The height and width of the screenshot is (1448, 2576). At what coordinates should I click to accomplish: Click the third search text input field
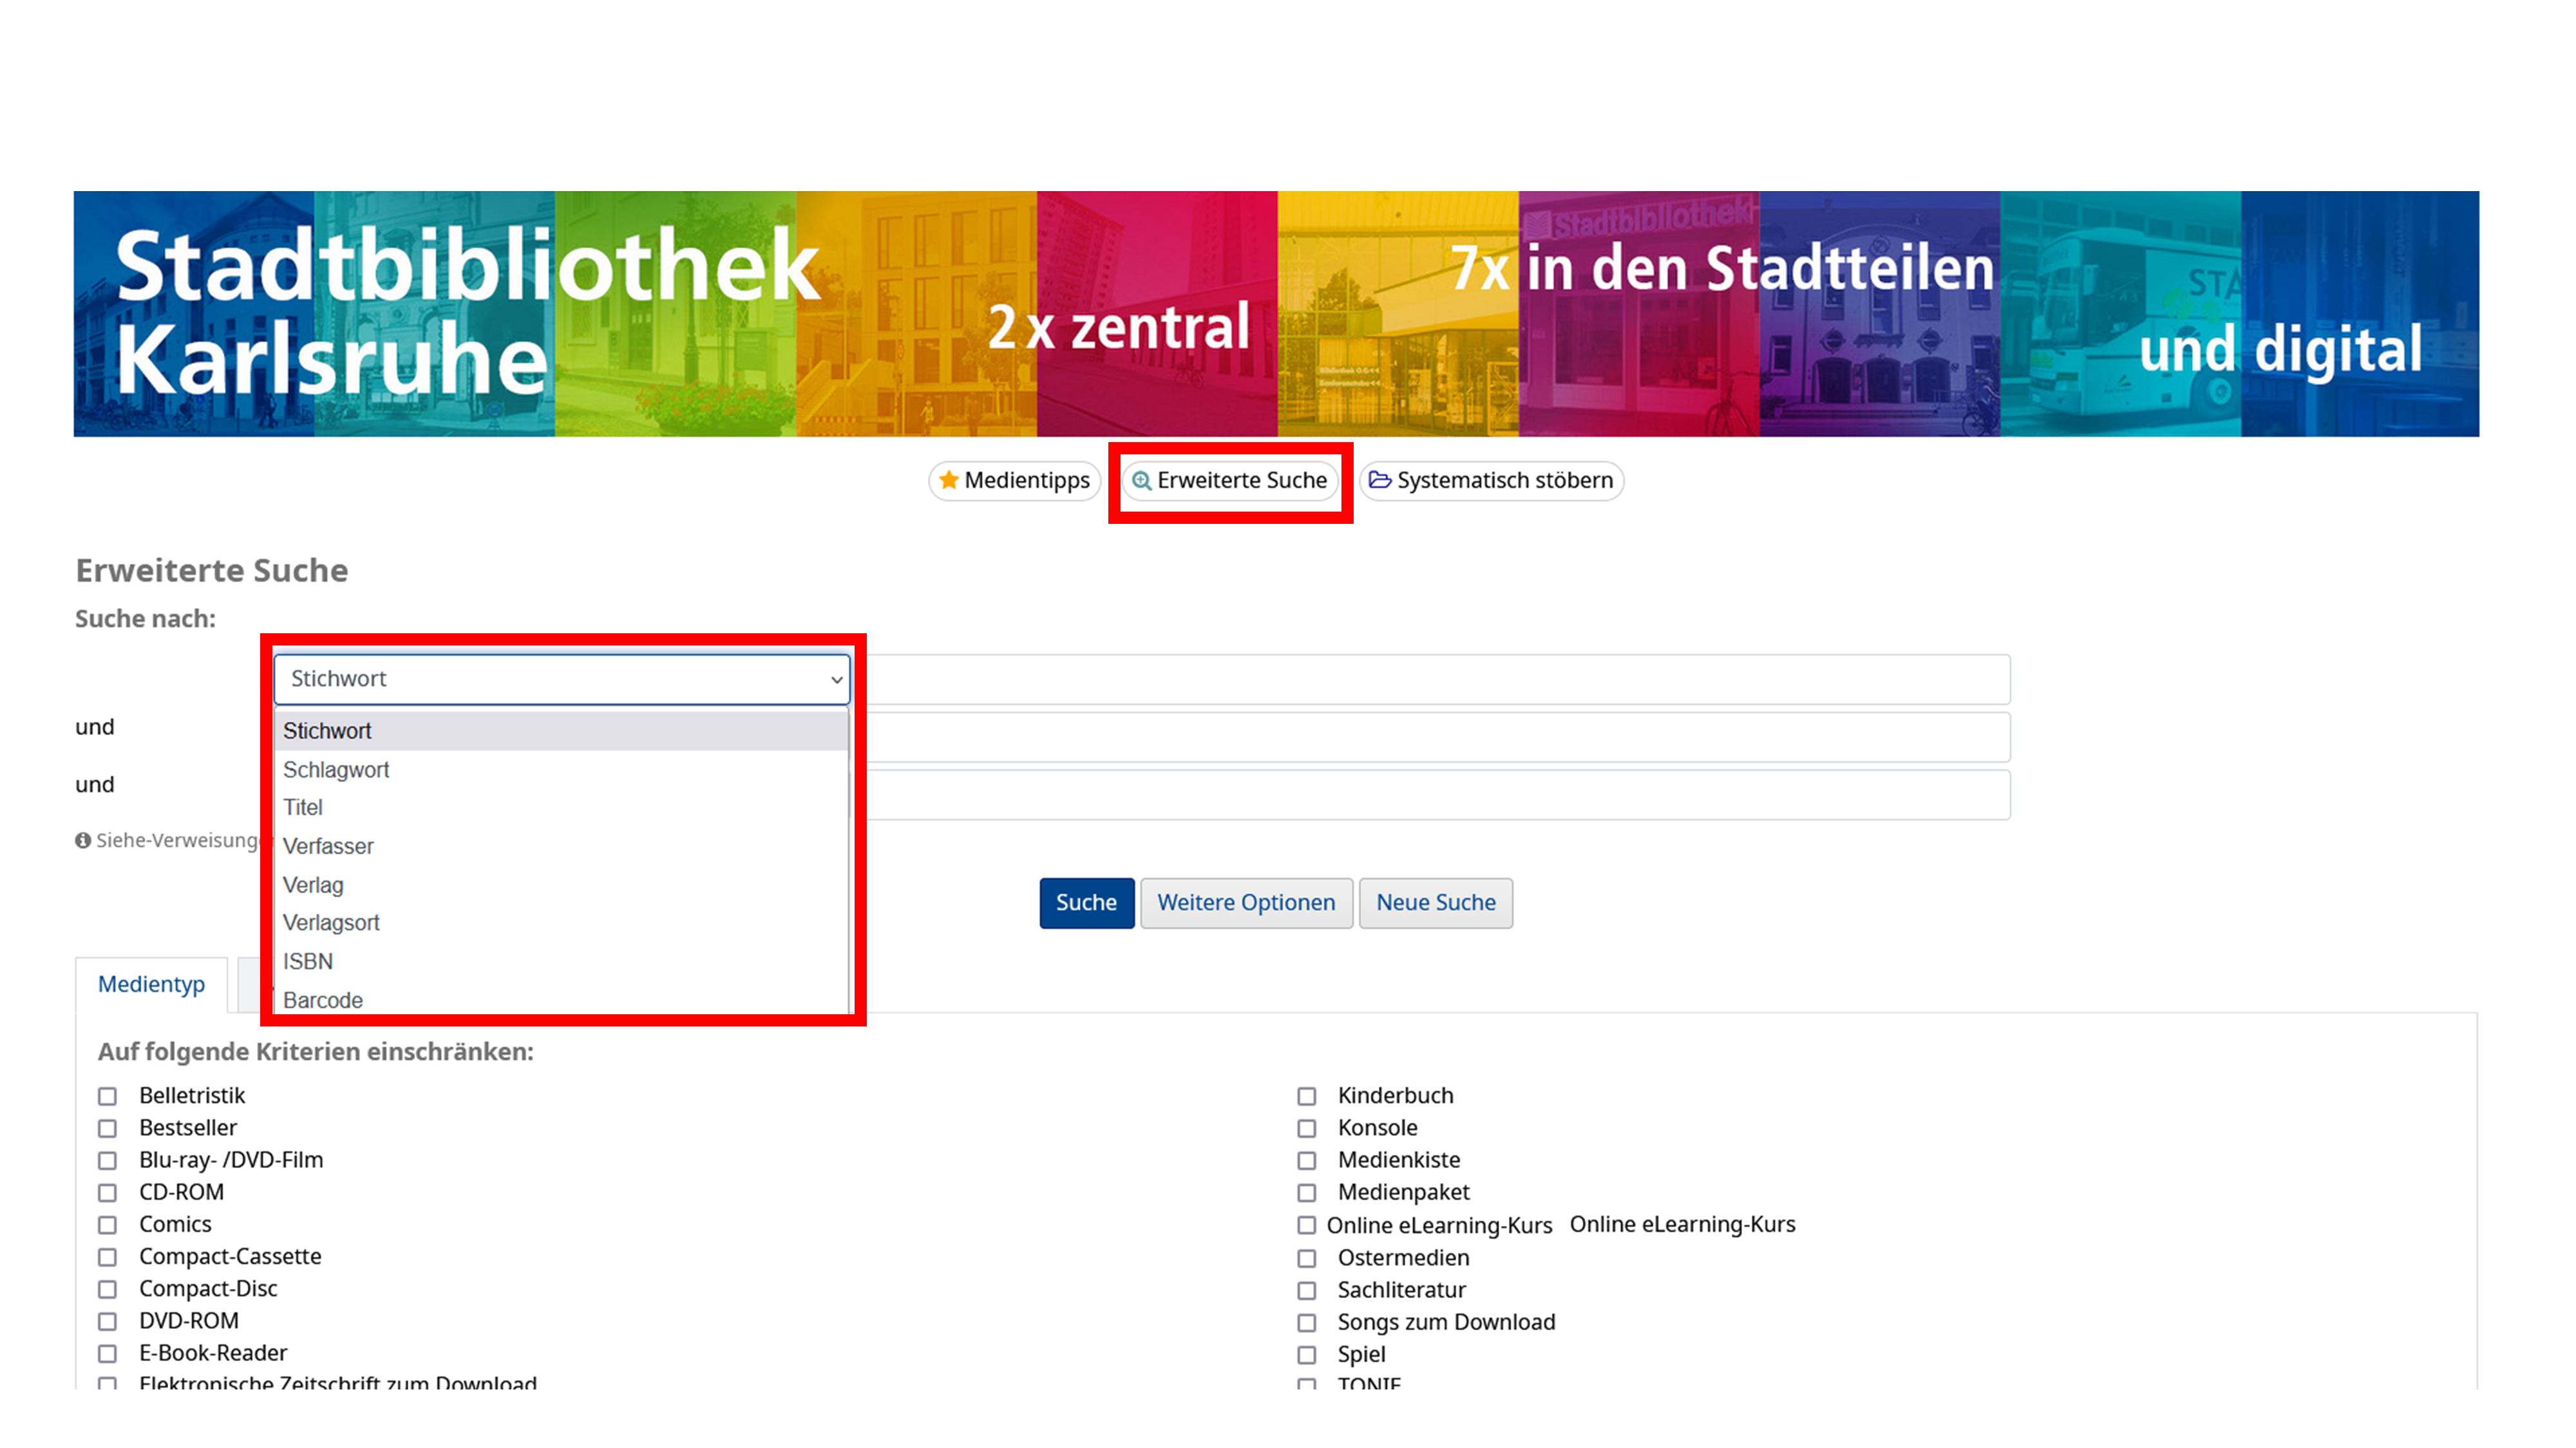[x=1438, y=794]
